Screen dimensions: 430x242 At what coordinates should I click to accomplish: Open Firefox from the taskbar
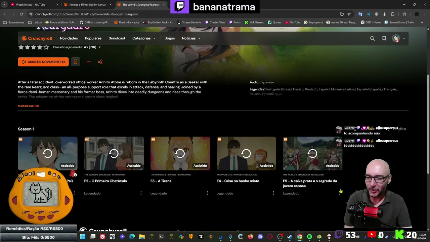(x=250, y=237)
